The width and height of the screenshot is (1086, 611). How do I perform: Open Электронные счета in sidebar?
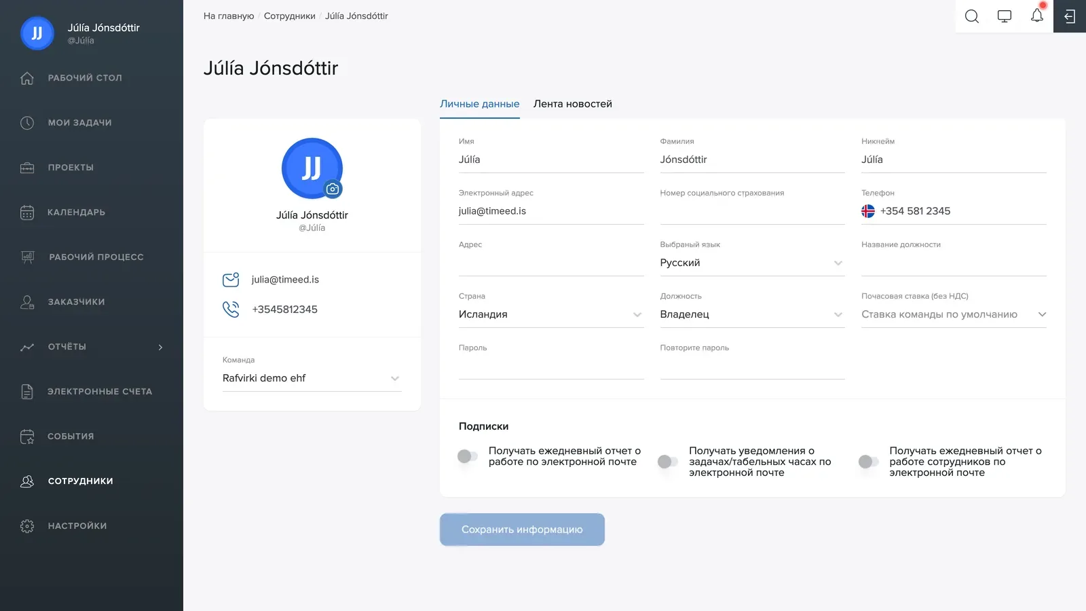pyautogui.click(x=100, y=392)
